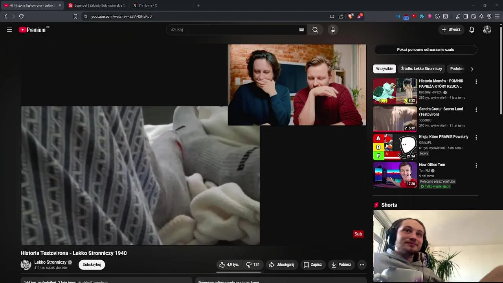The image size is (503, 283).
Task: Click the search magnifier button
Action: 315,29
